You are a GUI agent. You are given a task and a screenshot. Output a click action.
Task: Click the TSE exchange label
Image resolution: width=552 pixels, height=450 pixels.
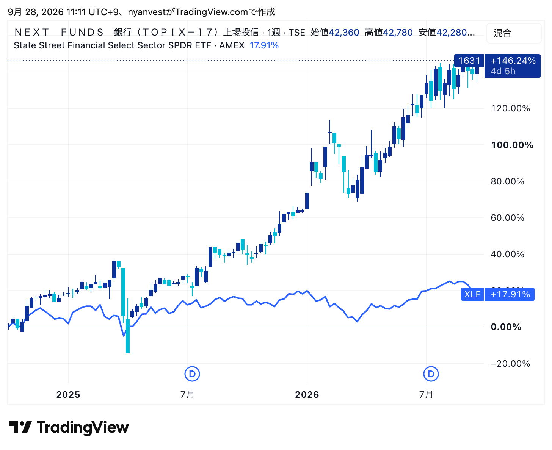point(296,33)
